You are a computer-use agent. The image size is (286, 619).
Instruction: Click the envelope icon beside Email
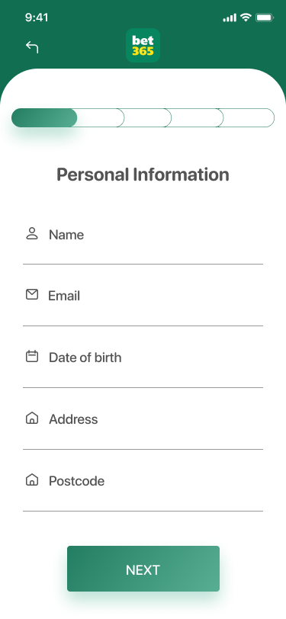32,294
